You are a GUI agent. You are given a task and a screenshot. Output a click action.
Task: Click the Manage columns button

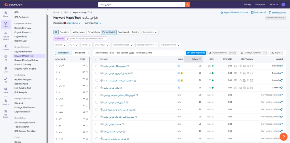pos(254,53)
